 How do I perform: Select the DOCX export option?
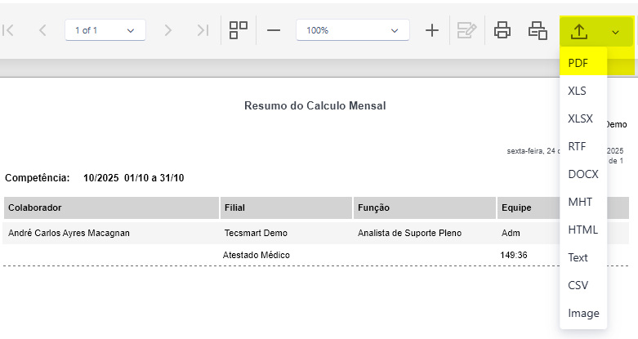pos(583,174)
